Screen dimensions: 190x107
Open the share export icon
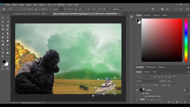tap(187, 9)
